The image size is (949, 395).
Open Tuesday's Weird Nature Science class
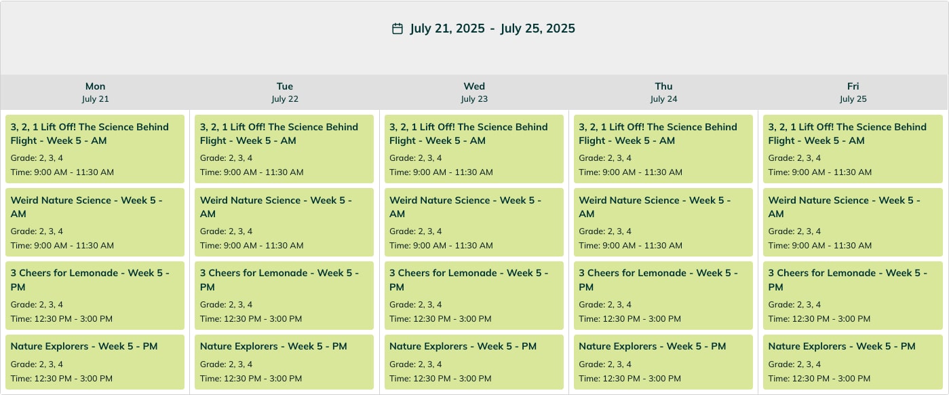pyautogui.click(x=284, y=222)
